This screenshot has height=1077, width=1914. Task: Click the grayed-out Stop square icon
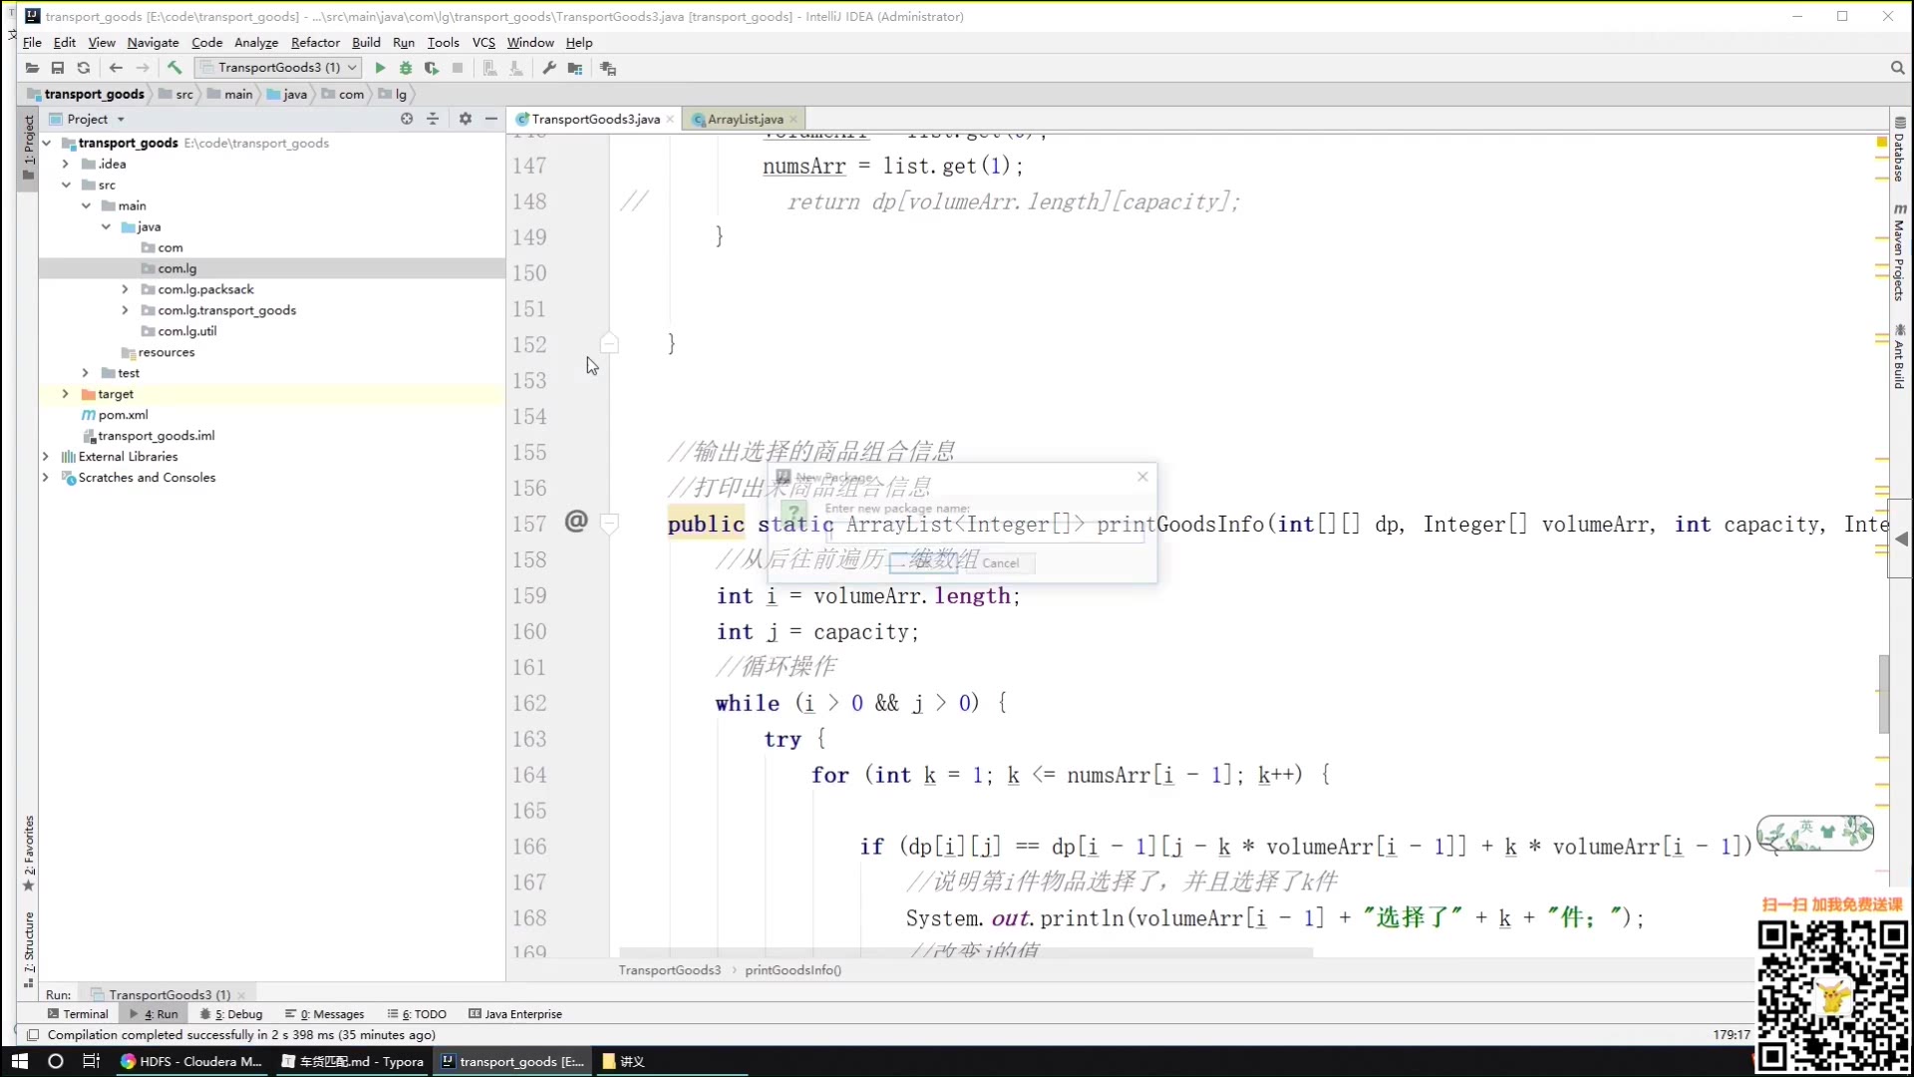[458, 68]
